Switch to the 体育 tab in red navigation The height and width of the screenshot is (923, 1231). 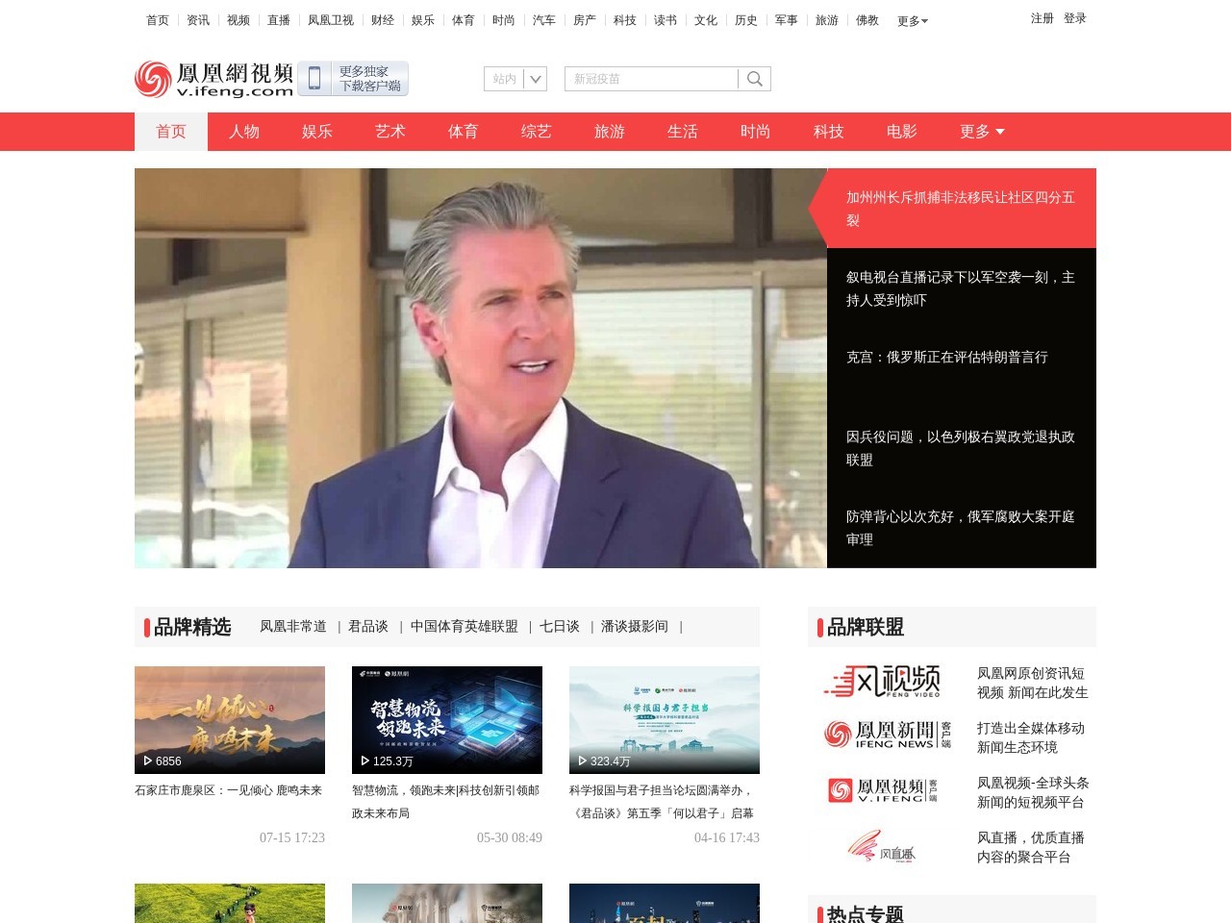[x=464, y=132]
